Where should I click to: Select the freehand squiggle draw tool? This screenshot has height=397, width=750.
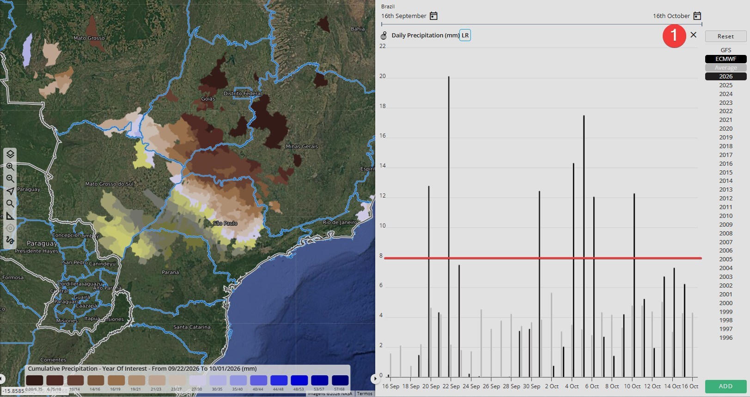click(10, 240)
